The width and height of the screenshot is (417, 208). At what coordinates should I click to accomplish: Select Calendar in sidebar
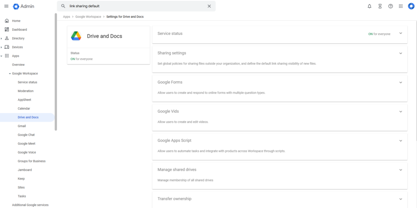click(24, 108)
